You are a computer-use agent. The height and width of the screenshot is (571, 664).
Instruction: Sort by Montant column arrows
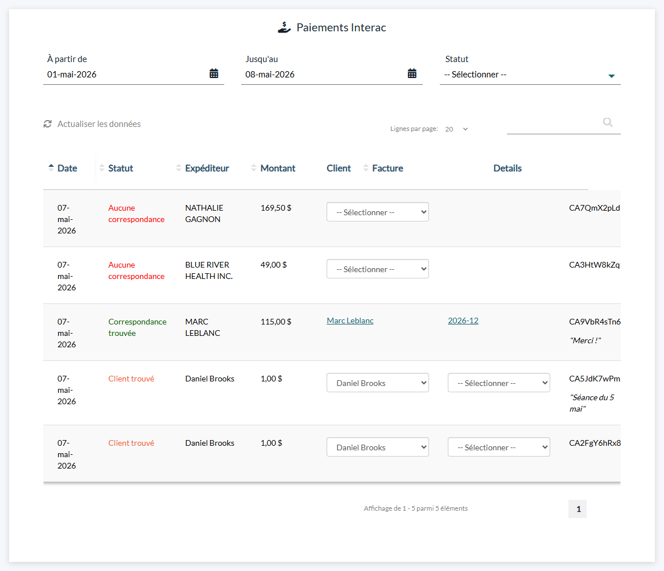(254, 168)
